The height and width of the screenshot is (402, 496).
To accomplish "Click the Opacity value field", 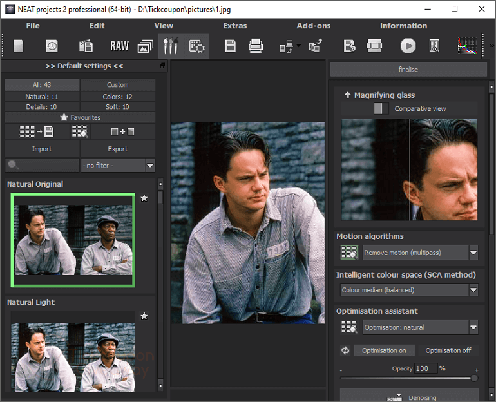I will (426, 368).
